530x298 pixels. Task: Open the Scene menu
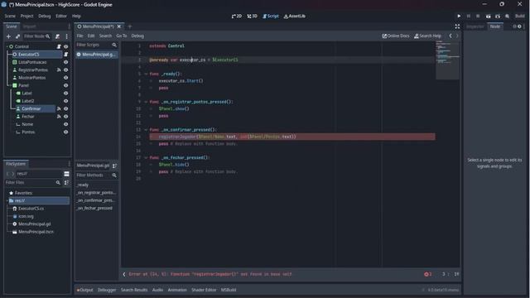tap(10, 16)
